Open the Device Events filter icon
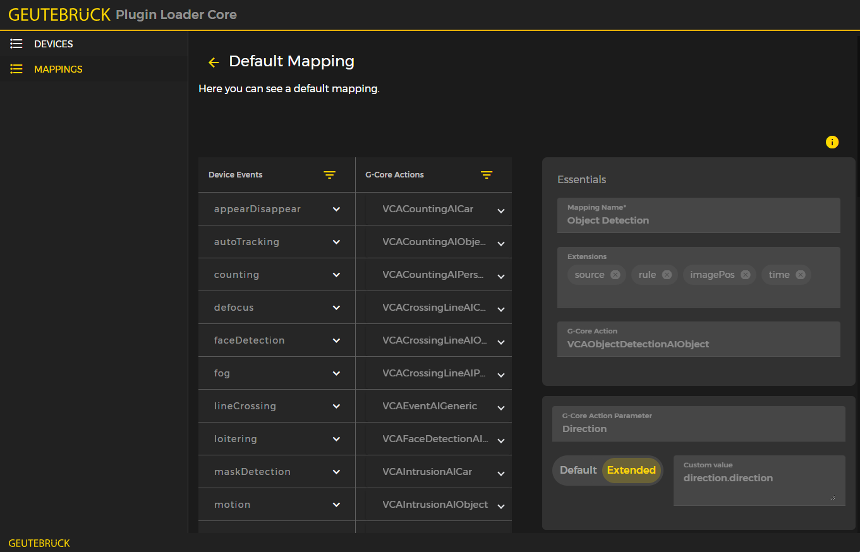860x552 pixels. (x=329, y=175)
